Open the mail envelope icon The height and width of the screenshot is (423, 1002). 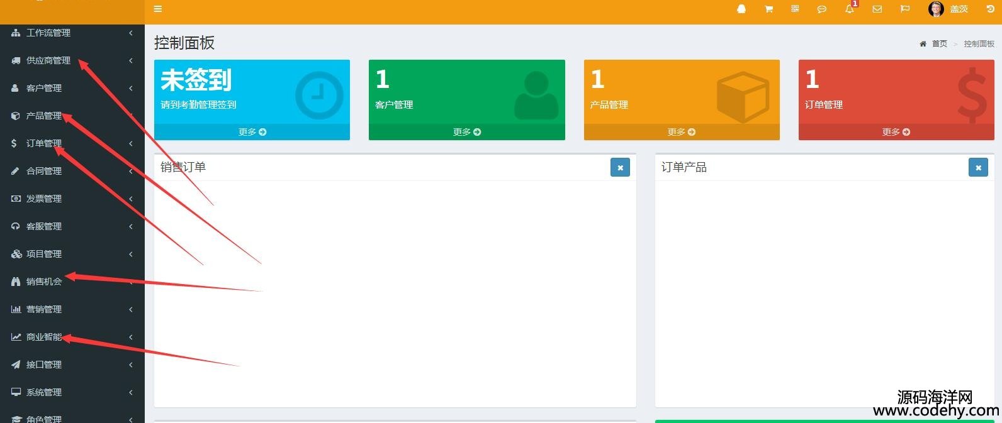coord(877,9)
